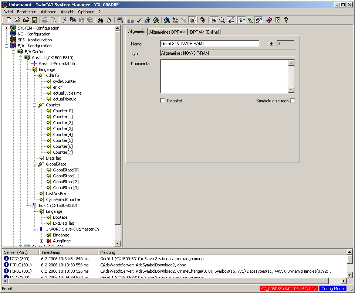Click the yellow question mark help icon

click(286, 20)
